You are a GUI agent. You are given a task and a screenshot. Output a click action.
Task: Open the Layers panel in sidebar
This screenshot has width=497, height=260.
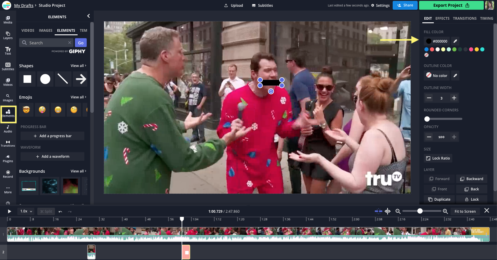point(8,35)
